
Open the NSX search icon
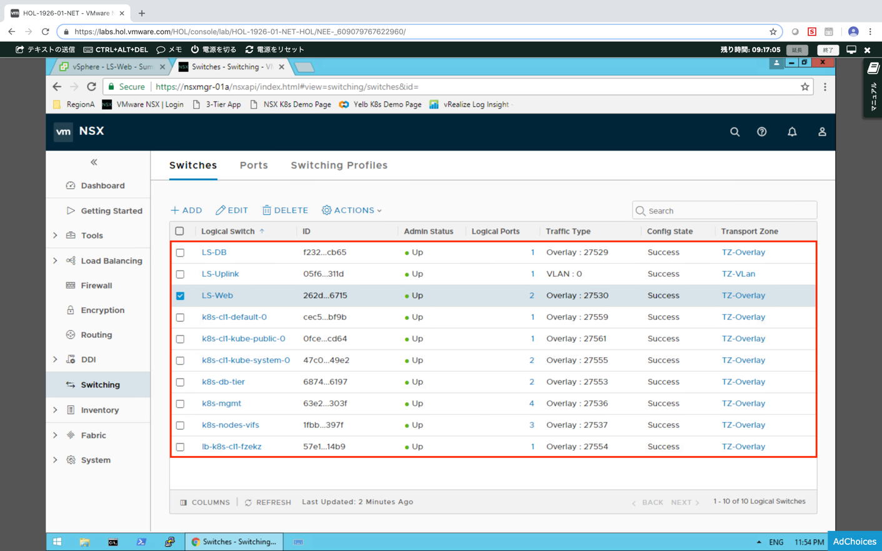click(x=734, y=132)
